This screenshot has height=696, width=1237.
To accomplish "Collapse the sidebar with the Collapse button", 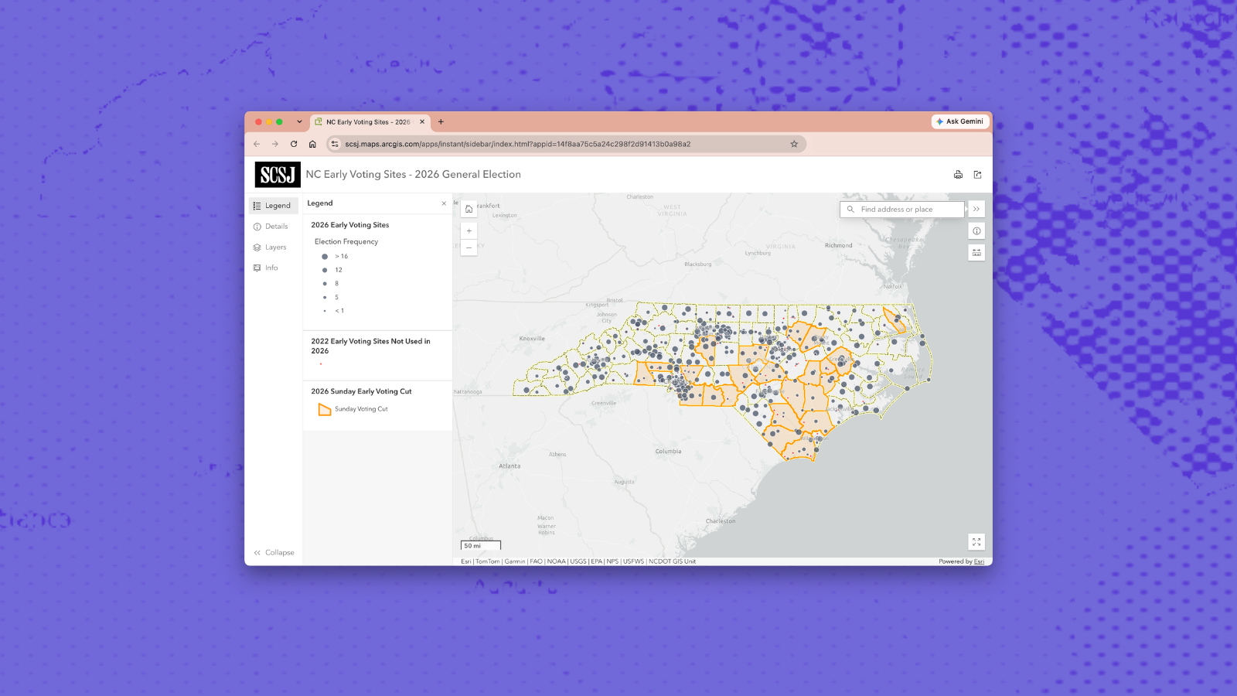I will point(274,552).
